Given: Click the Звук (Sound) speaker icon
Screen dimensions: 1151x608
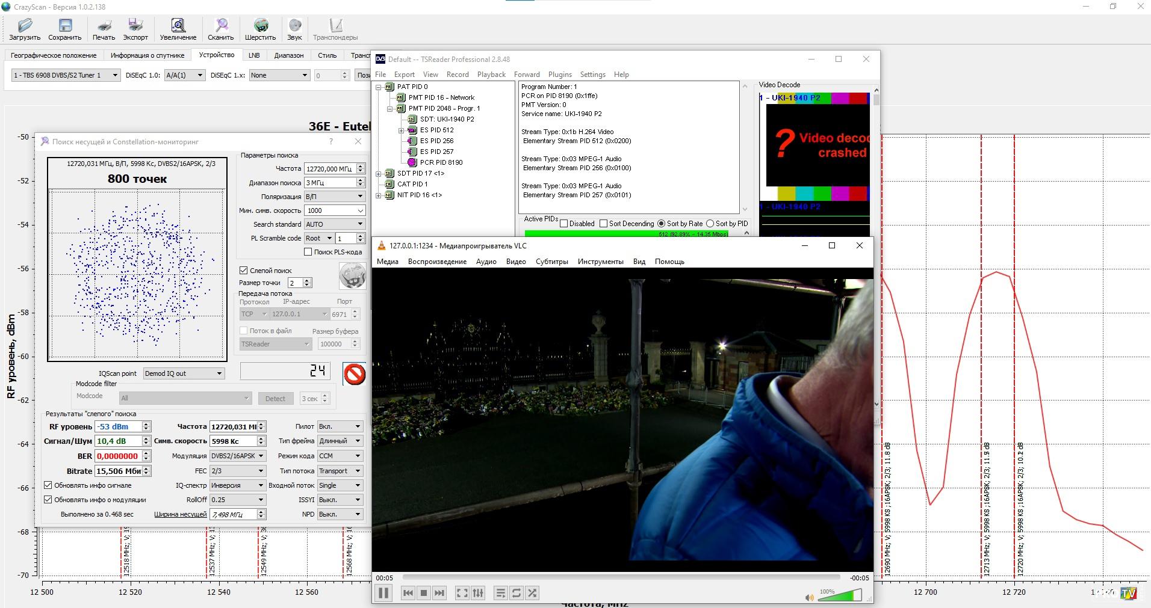Looking at the screenshot, I should [294, 25].
